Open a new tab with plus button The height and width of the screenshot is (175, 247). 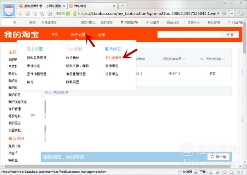123,6
